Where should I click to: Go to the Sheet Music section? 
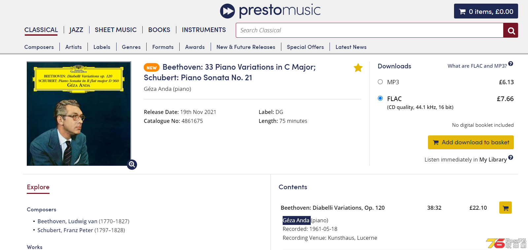116,30
